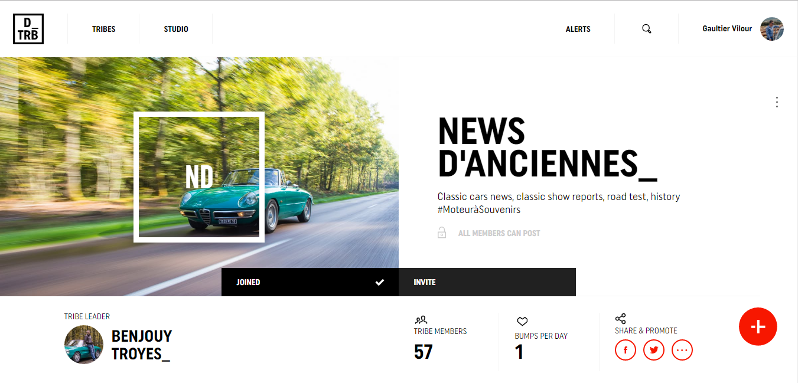This screenshot has height=383, width=798.
Task: Share the tribe on Twitter
Action: click(654, 350)
